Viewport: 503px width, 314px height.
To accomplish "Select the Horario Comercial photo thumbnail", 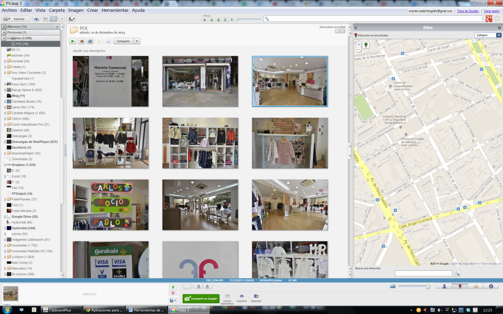I will (x=111, y=81).
